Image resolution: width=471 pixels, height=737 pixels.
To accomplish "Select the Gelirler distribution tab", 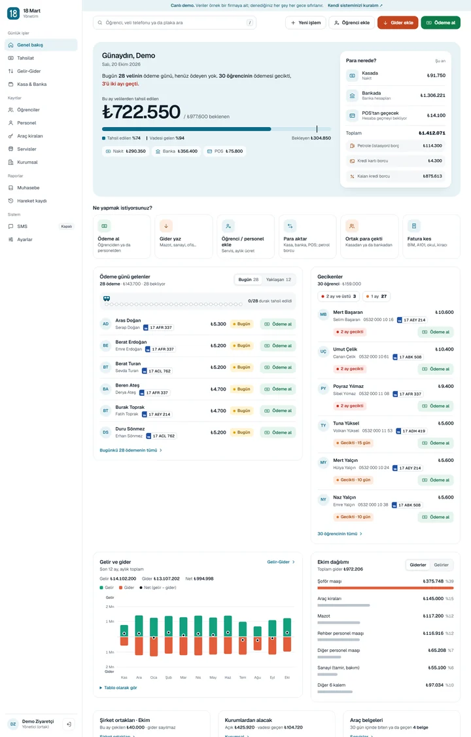I will [441, 565].
